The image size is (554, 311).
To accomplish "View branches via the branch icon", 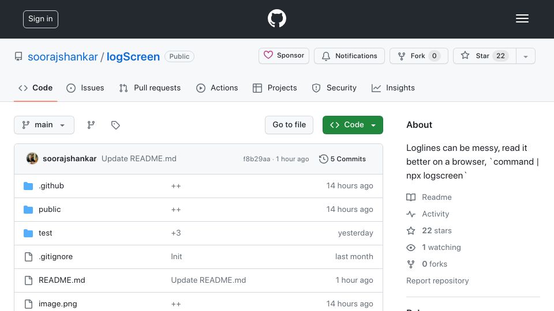I will tap(91, 125).
